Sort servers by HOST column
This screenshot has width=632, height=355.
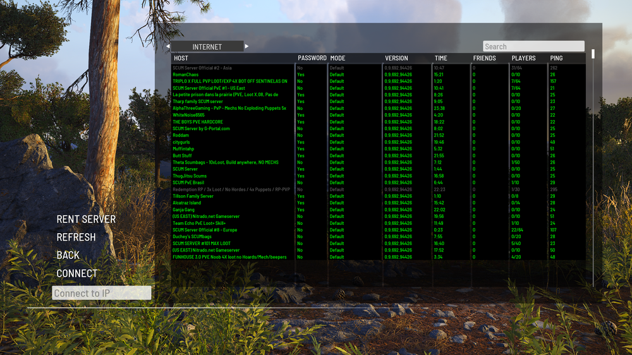[x=181, y=58]
